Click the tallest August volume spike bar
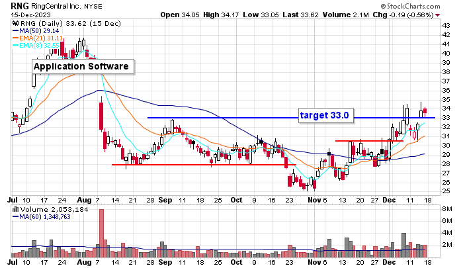 101,233
